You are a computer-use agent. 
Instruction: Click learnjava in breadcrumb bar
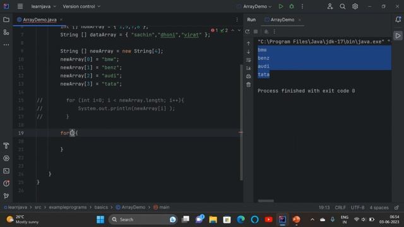[x=15, y=207]
